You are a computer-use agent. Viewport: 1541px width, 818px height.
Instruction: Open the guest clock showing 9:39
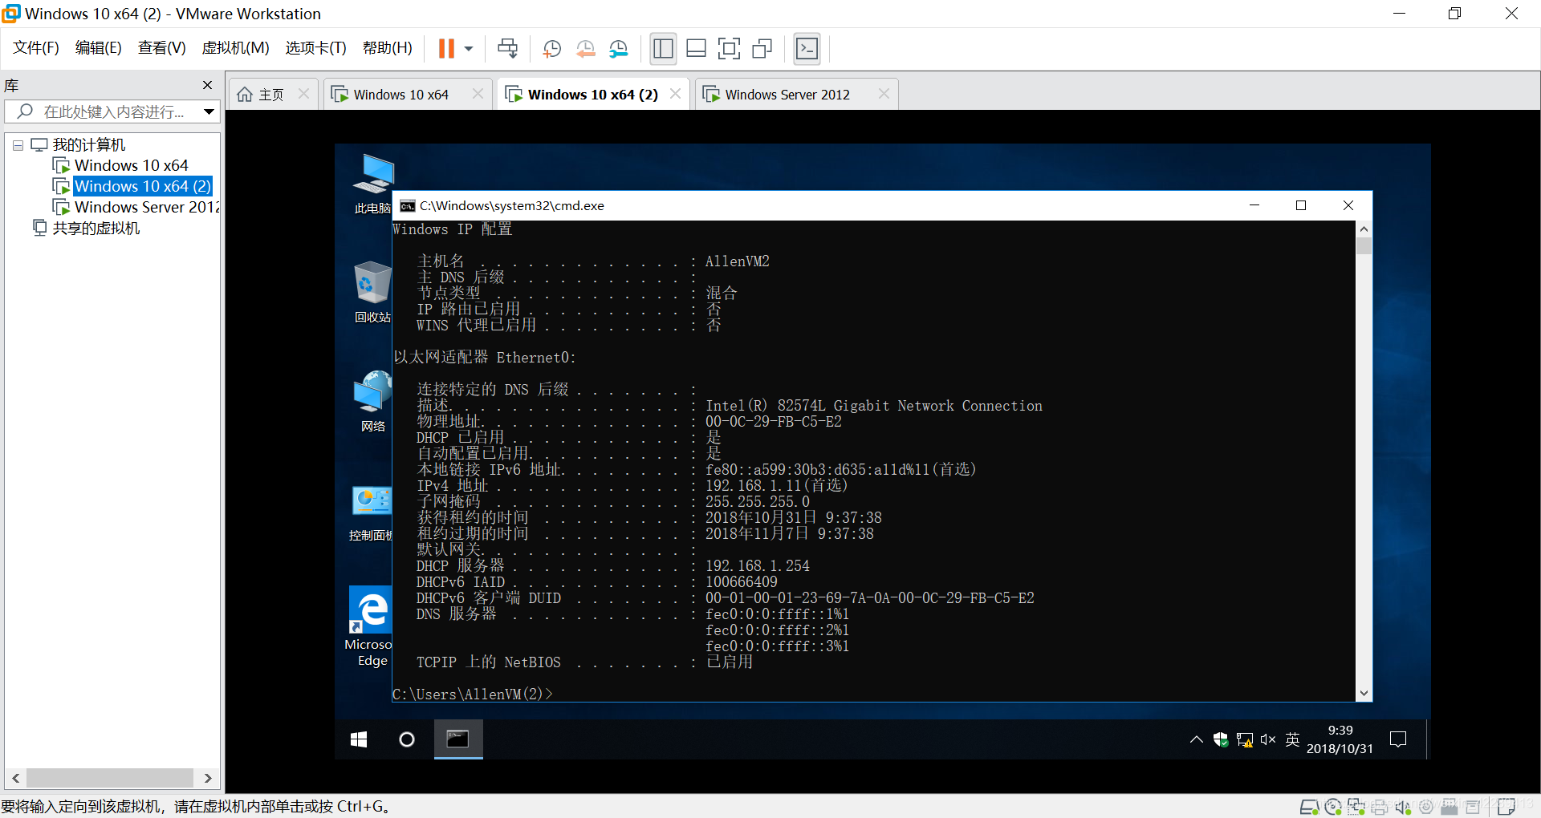coord(1340,739)
